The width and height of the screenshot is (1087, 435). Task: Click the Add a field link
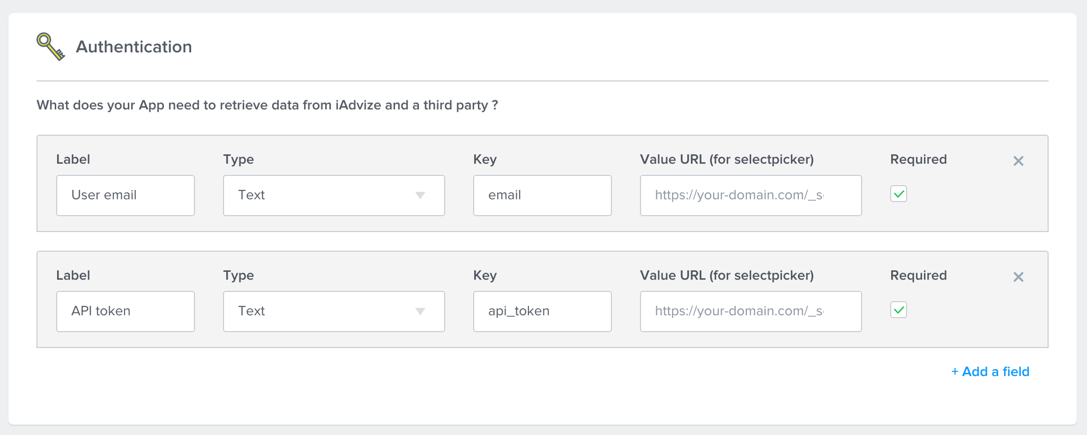[x=990, y=372]
